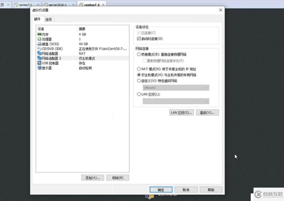The height and width of the screenshot is (201, 284).
Task: Click the centos7-1 tab VM icon
Action: click(x=16, y=5)
